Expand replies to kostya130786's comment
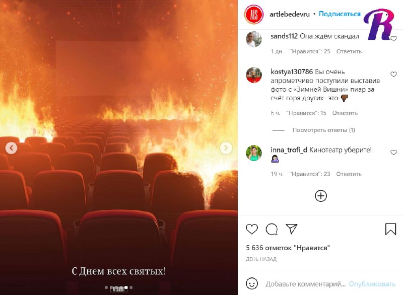The width and height of the screenshot is (403, 295). pos(323,130)
